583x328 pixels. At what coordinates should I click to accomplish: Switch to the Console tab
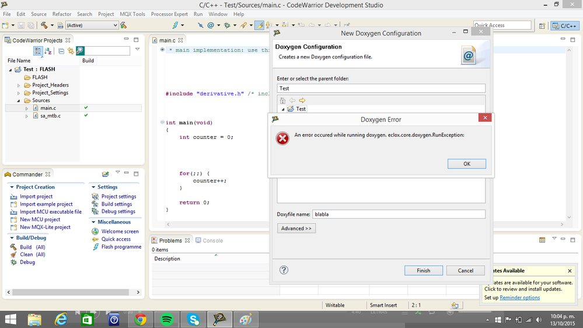point(210,240)
